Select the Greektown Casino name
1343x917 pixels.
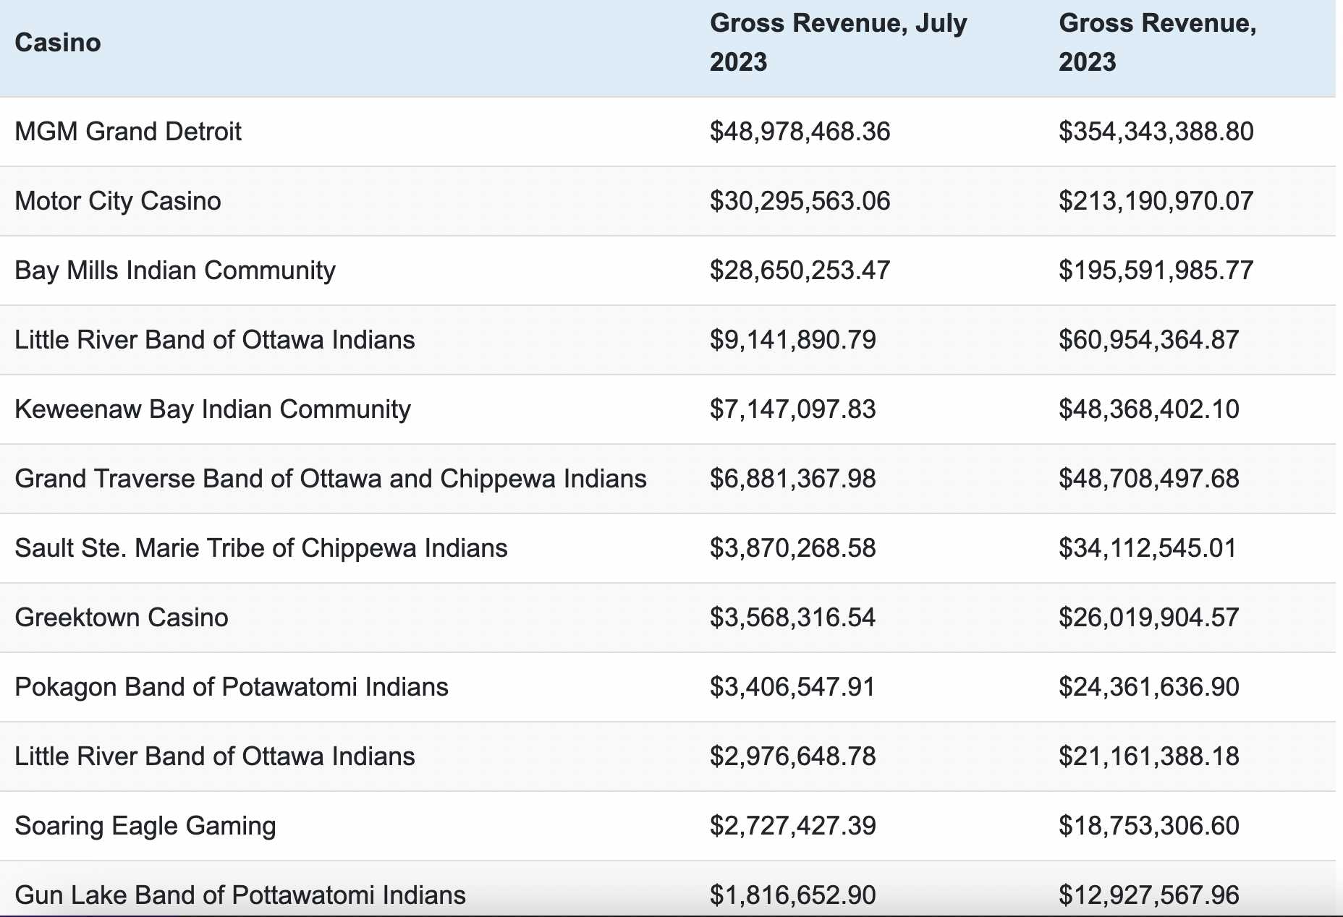tap(122, 618)
